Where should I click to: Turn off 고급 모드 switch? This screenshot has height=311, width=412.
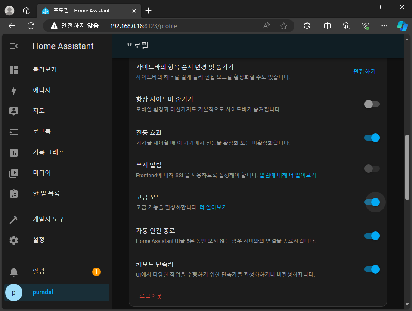[x=372, y=202]
